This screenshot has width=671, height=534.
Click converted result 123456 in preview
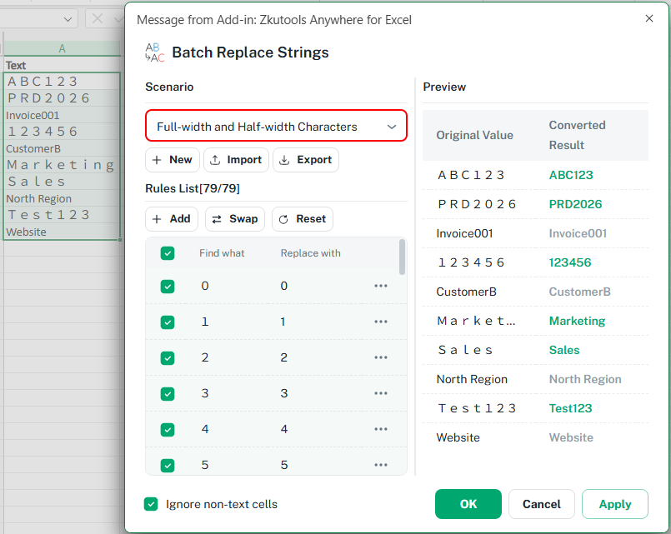pos(570,262)
